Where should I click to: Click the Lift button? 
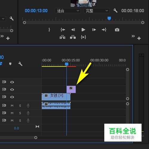point(62,37)
